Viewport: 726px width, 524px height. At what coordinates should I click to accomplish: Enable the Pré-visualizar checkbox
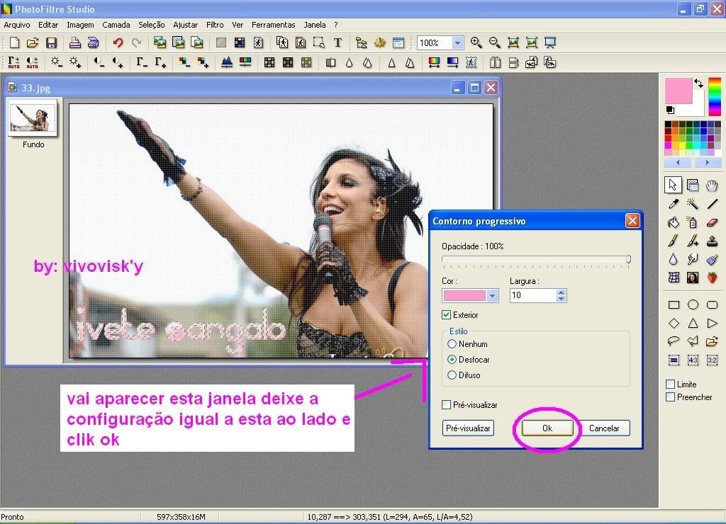point(447,405)
